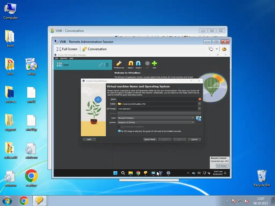
Task: Click the pin icon in Tools panel
Action: pyautogui.click(x=101, y=65)
